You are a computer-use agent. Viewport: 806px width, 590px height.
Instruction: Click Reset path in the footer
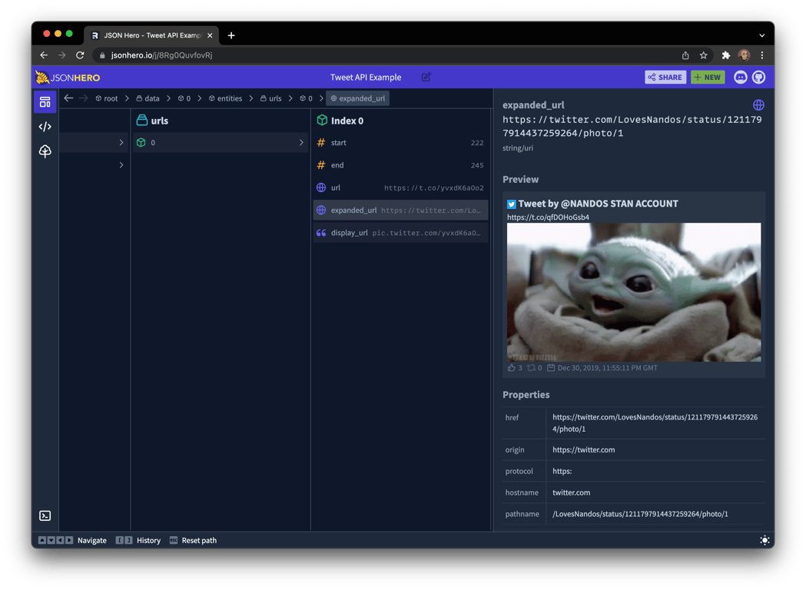pos(193,540)
